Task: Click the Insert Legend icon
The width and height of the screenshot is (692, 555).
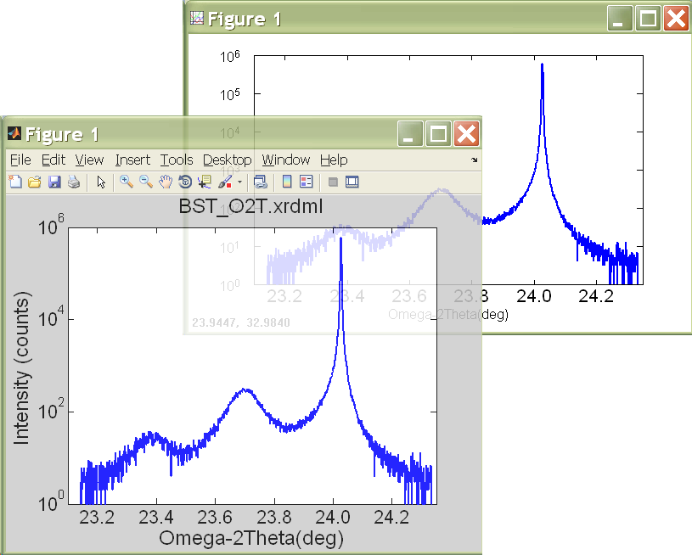Action: click(307, 182)
